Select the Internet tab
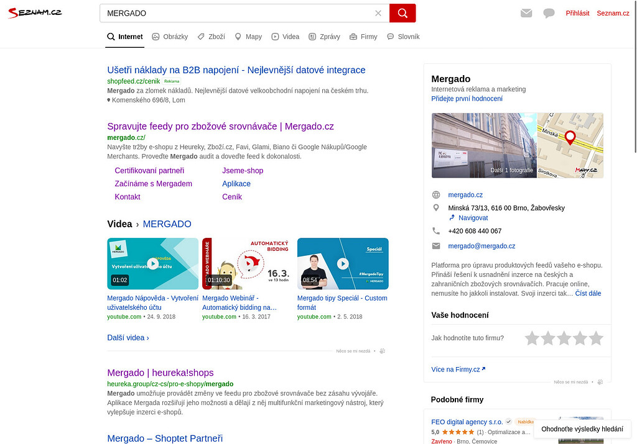637x444 pixels. pos(124,37)
